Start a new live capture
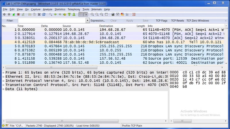230x129 pixels. point(14,15)
